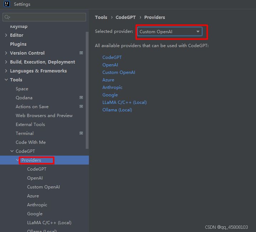Select Custom OpenAI under Providers in tree
The width and height of the screenshot is (256, 232).
click(44, 187)
